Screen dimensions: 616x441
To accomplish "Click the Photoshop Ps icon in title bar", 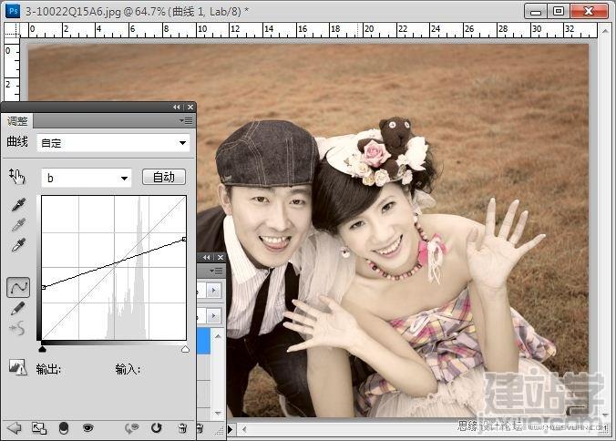I will (13, 11).
